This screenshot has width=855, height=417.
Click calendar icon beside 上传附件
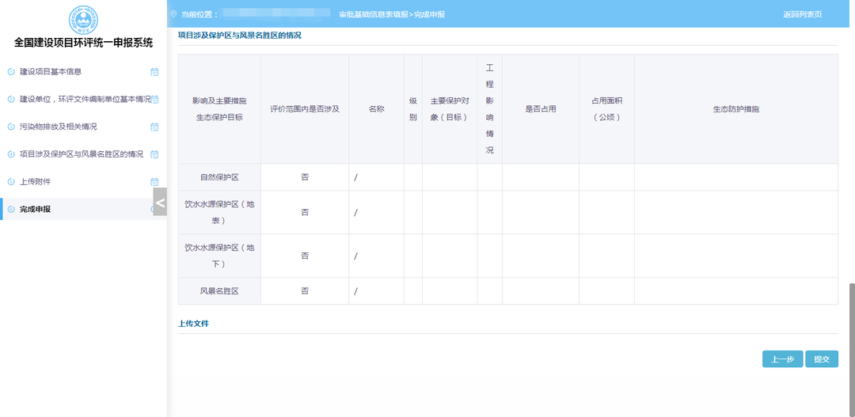(x=154, y=181)
